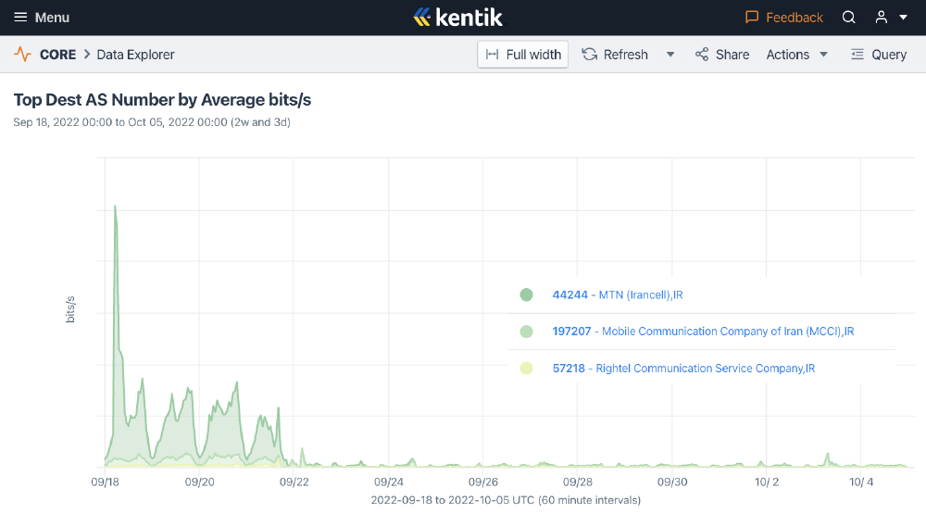This screenshot has width=926, height=526.
Task: Expand the Refresh options dropdown arrow
Action: click(670, 55)
